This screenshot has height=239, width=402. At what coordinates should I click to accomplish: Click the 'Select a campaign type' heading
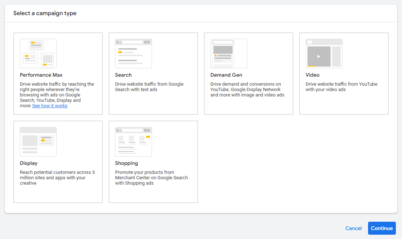pos(45,13)
